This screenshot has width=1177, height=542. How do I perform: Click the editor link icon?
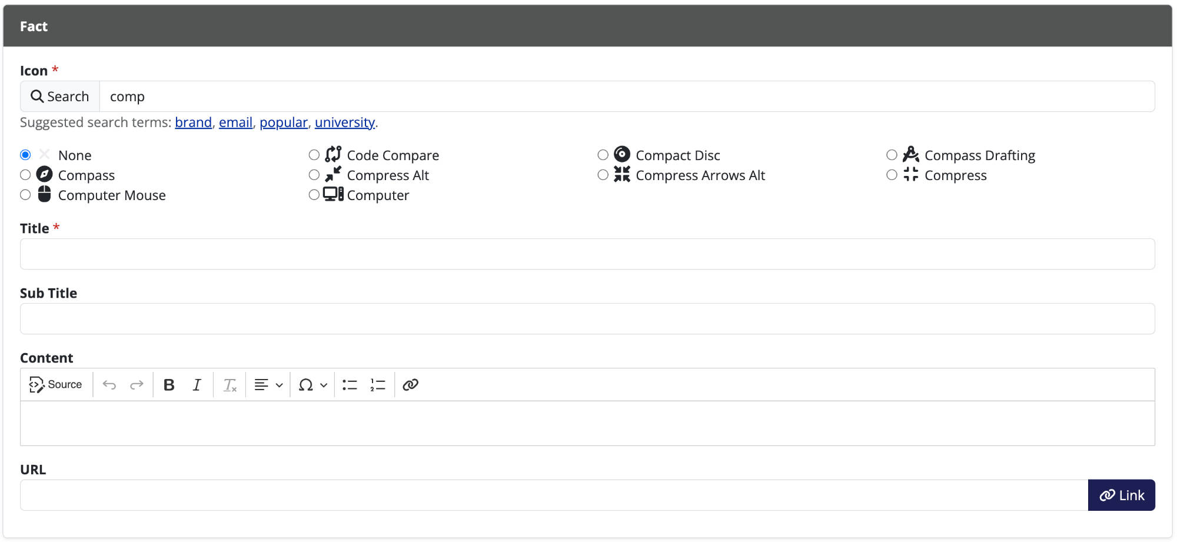pos(410,385)
